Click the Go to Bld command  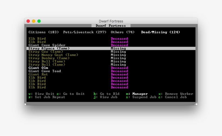(x=106, y=94)
